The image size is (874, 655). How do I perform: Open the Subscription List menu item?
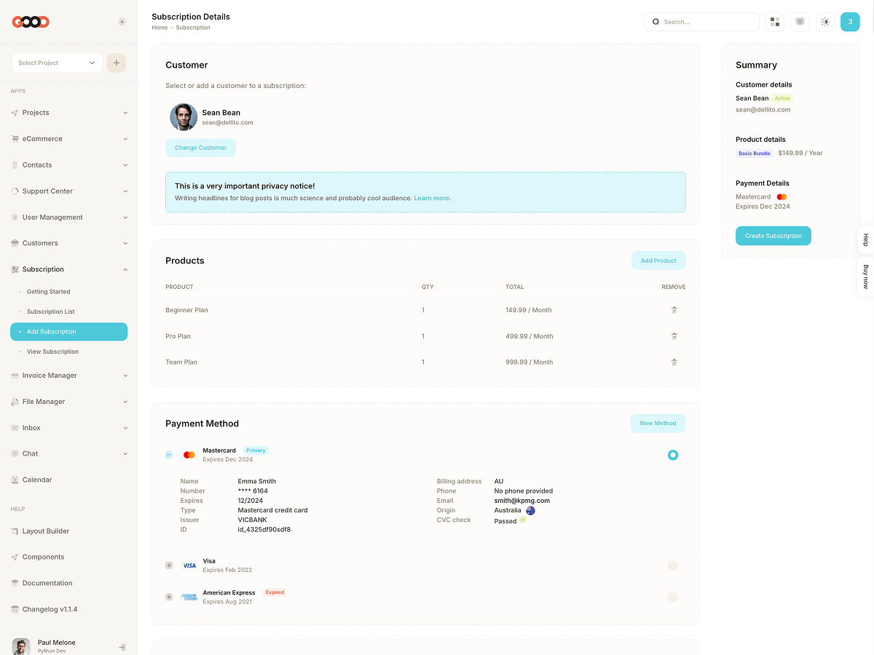point(51,311)
